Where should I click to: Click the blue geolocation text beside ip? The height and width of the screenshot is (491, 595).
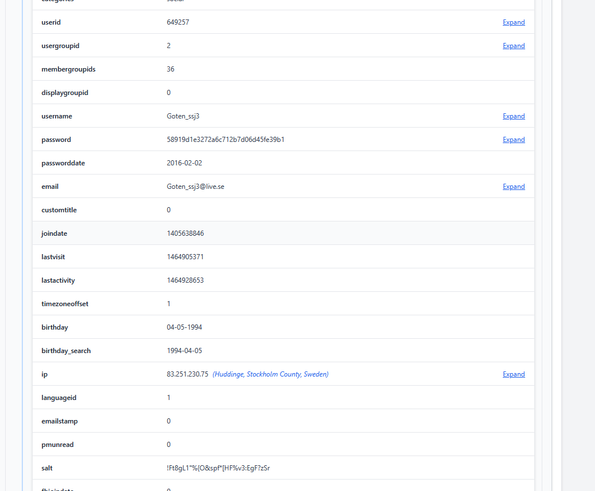[x=270, y=374]
